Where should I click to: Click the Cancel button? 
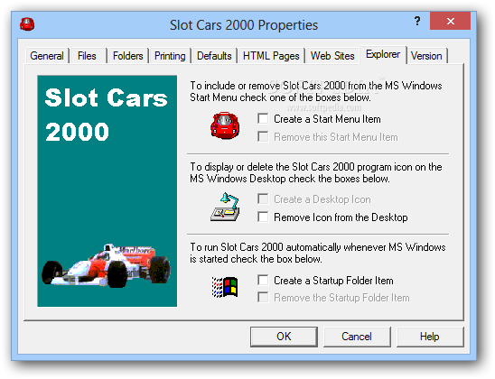pos(357,337)
